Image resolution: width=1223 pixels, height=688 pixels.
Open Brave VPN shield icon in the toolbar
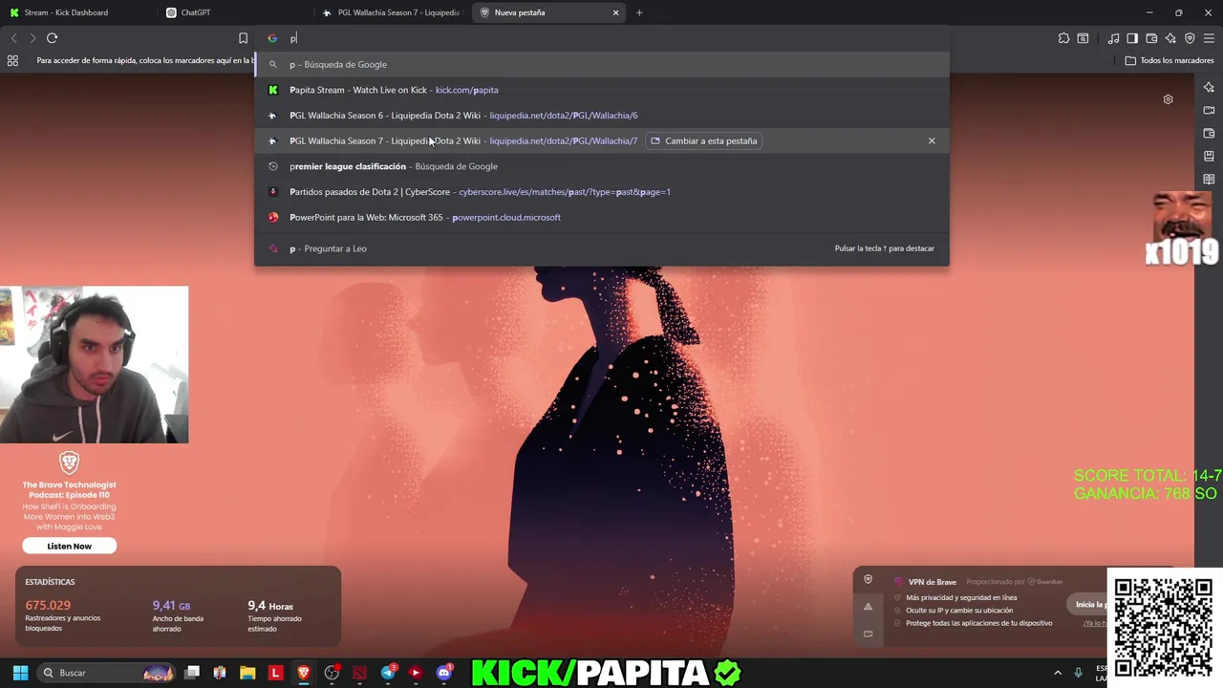pos(1190,38)
